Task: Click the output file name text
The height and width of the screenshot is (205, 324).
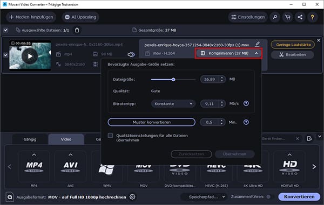Action: pyautogui.click(x=197, y=45)
